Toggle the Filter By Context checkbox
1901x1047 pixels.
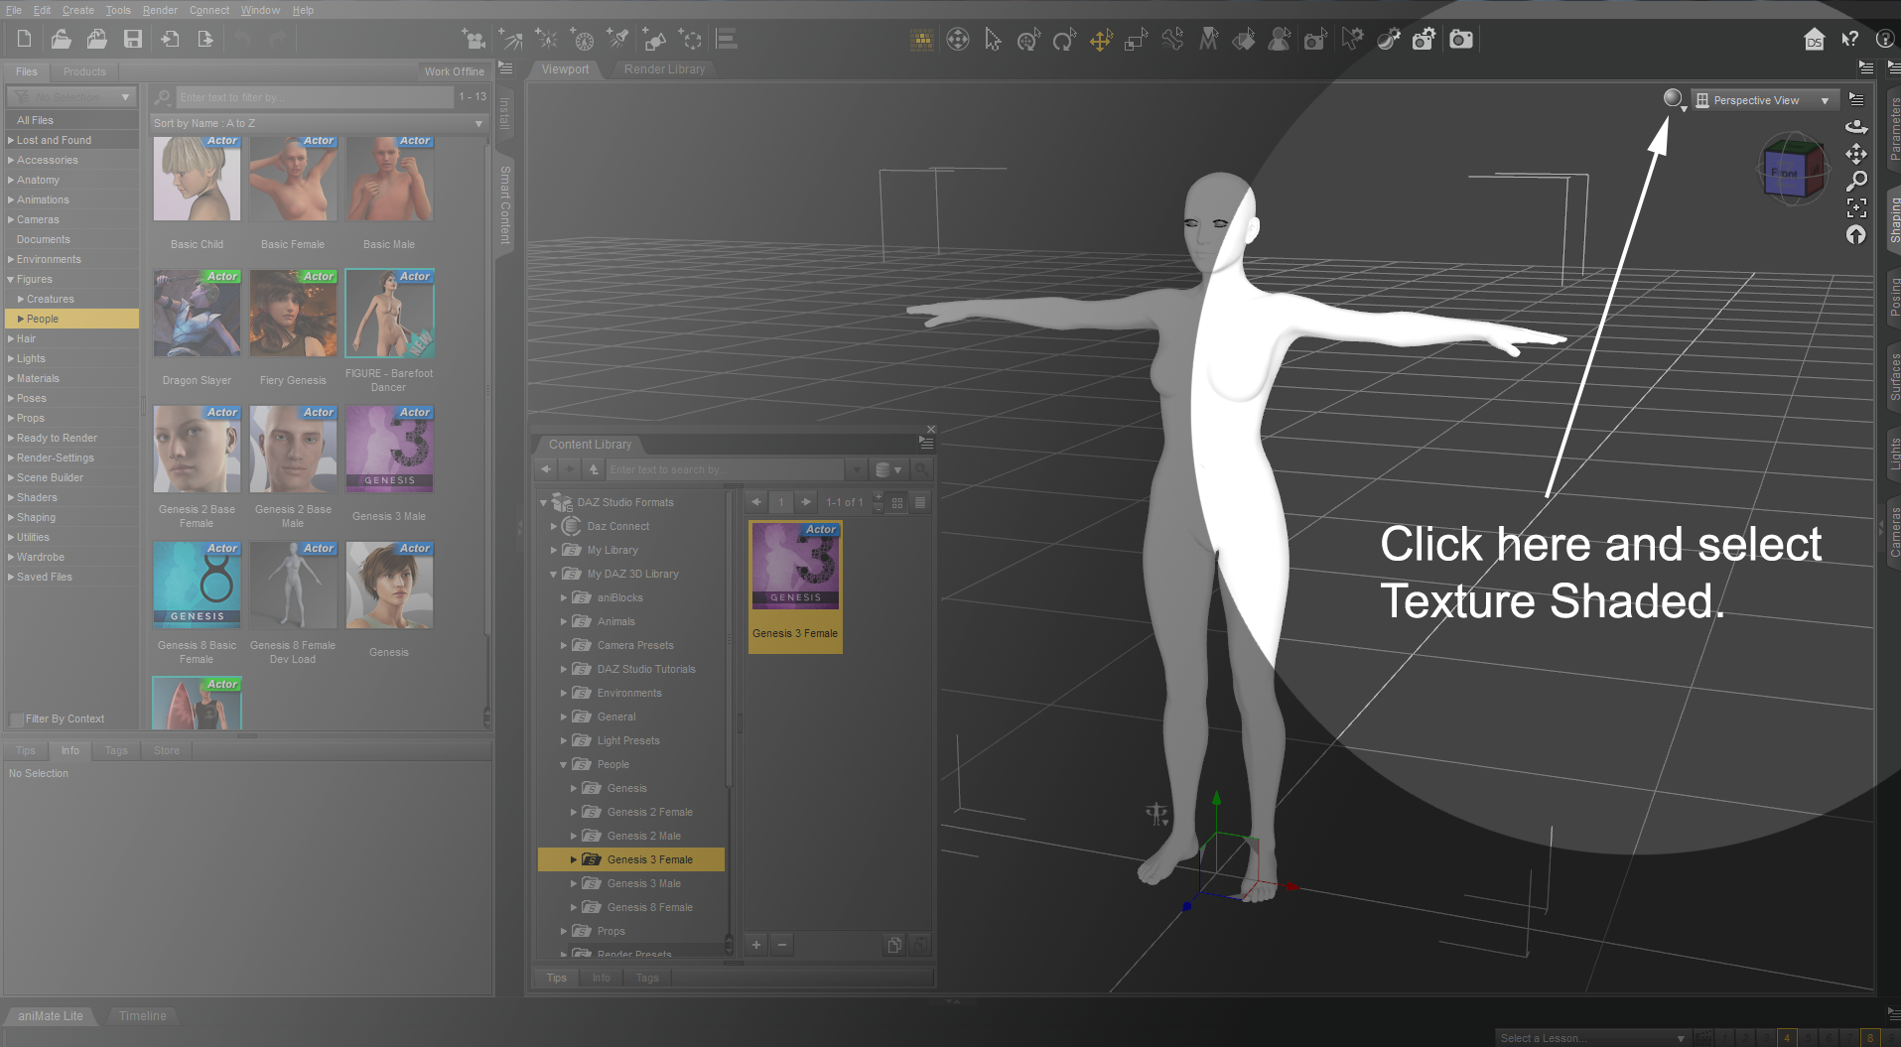coord(16,719)
